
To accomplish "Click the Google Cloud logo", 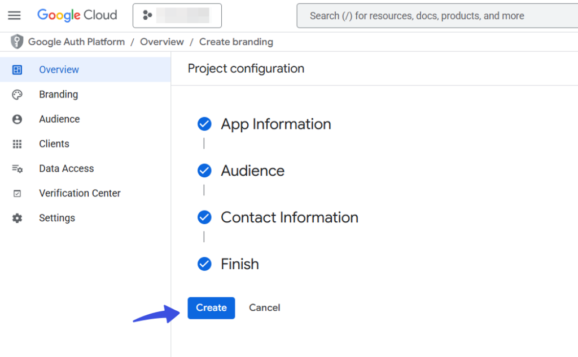I will 77,15.
